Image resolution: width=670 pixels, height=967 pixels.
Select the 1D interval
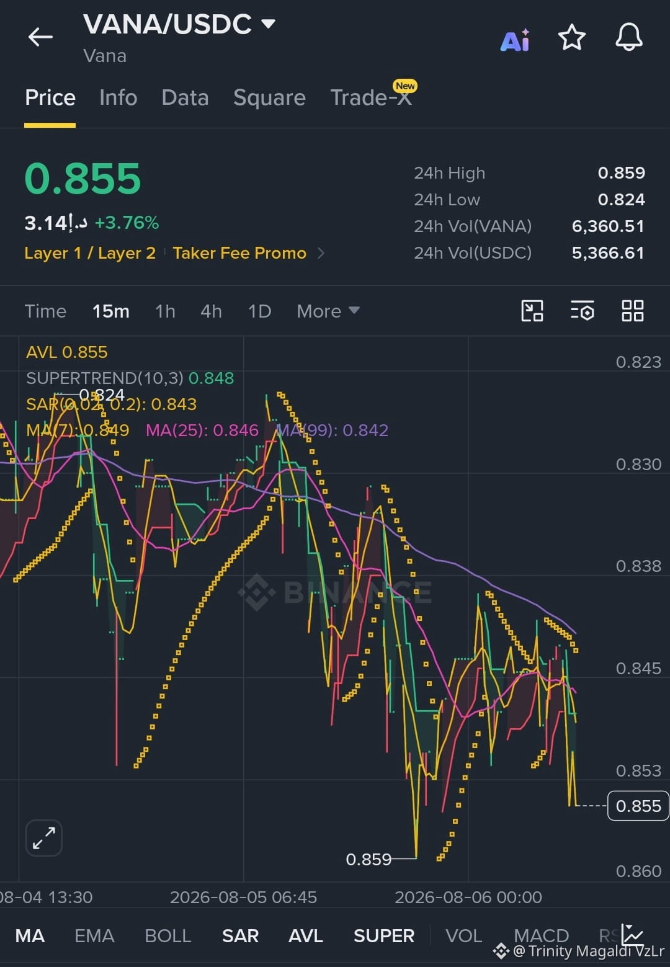(259, 311)
